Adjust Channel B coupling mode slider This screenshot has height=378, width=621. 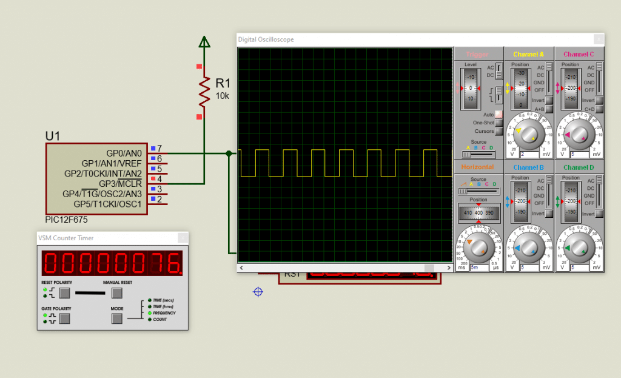[549, 192]
